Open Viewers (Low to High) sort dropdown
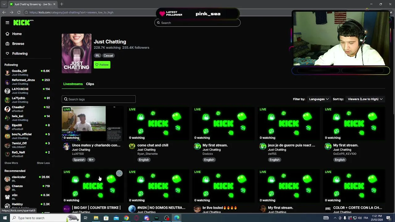 pyautogui.click(x=365, y=99)
